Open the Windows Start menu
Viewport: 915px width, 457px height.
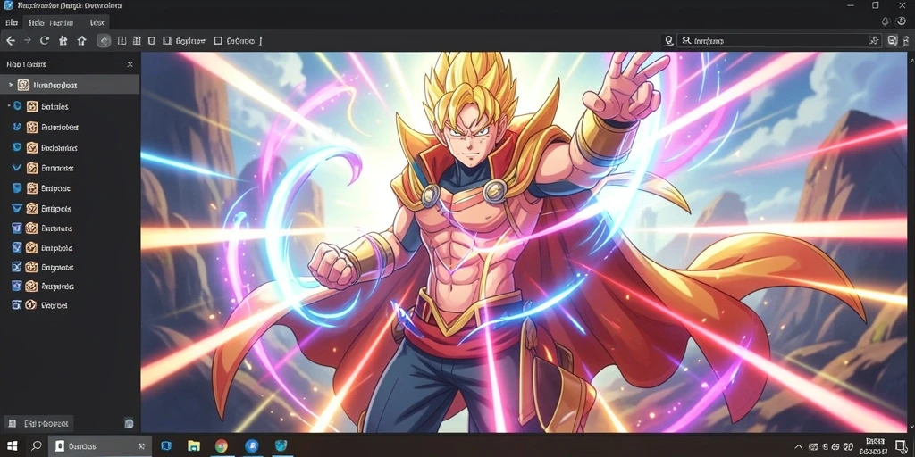12,446
